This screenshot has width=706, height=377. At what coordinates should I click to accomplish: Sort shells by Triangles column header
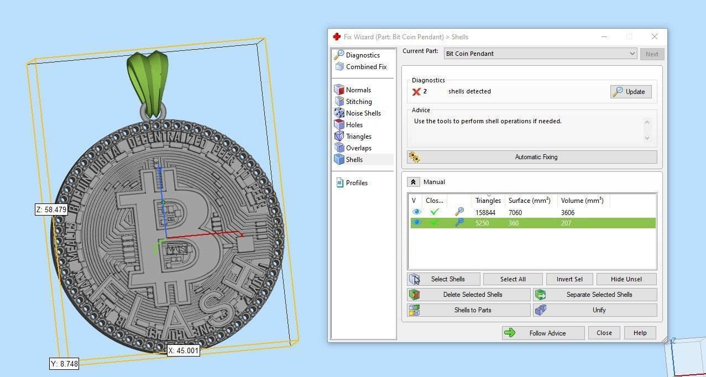coord(488,201)
